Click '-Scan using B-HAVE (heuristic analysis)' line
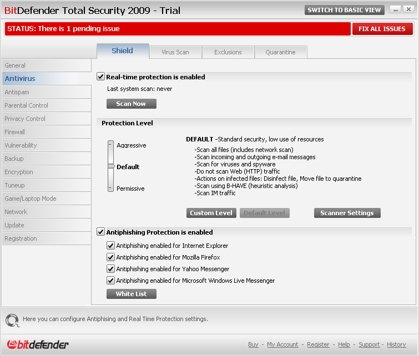 pyautogui.click(x=246, y=186)
